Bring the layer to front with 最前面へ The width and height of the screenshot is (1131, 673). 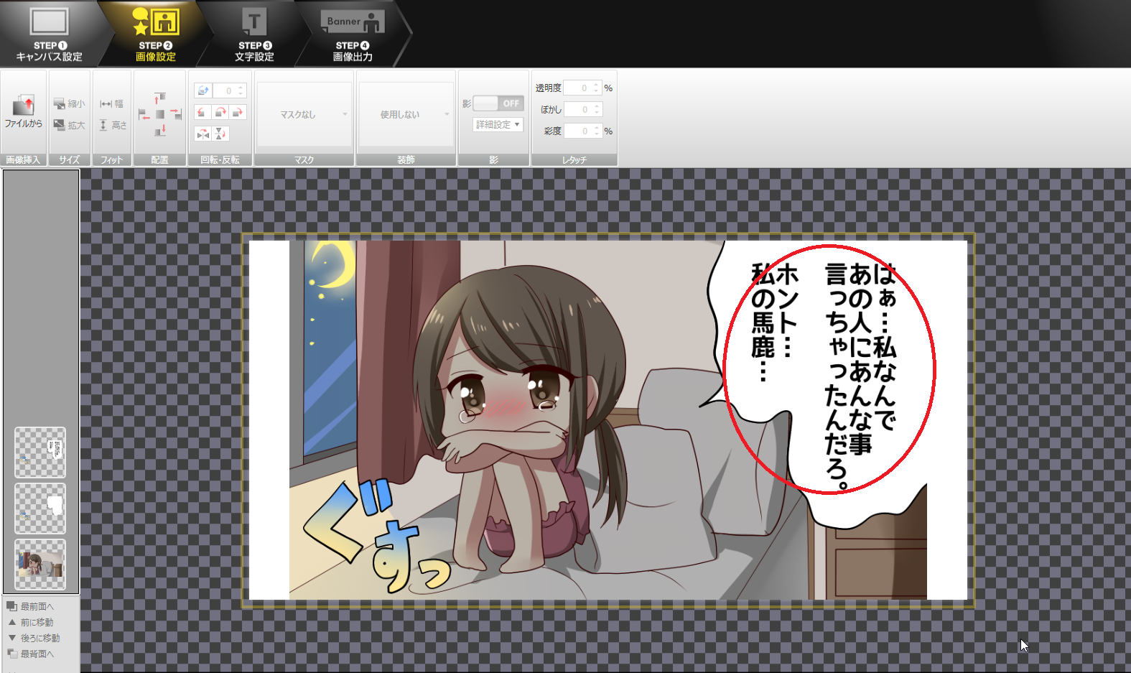coord(31,606)
